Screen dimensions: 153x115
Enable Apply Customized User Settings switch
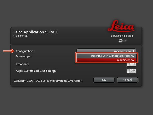[x=131, y=71]
